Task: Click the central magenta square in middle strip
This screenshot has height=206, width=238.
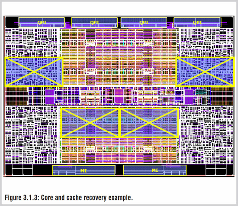Action: tap(119, 96)
